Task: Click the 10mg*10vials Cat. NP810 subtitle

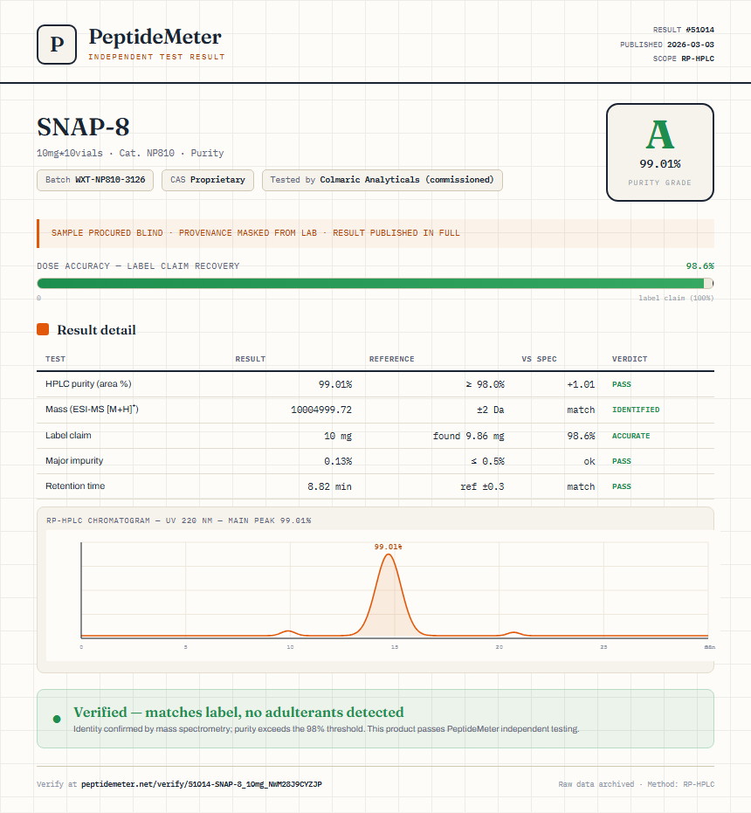Action: (130, 153)
